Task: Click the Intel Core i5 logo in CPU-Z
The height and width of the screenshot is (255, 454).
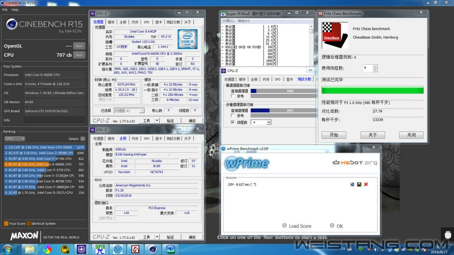Action: pos(188,39)
